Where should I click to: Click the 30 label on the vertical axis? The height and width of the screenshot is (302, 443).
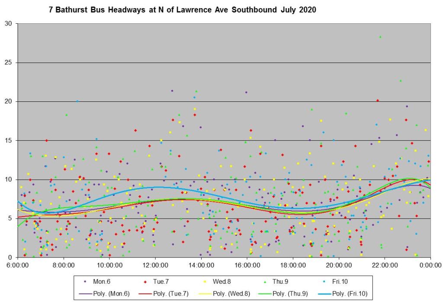8,24
